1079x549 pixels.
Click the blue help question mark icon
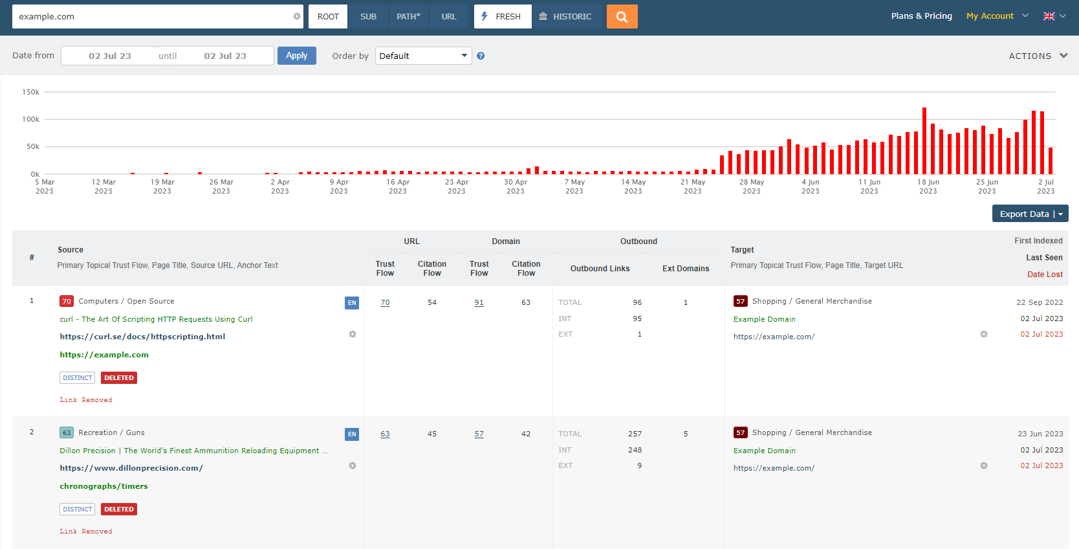point(481,56)
